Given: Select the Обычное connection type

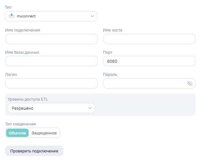Looking at the screenshot, I should tap(17, 133).
